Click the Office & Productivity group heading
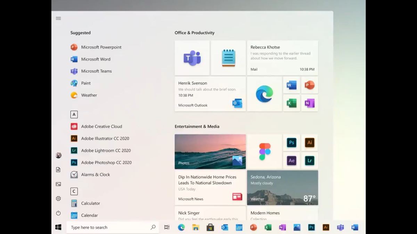 pos(195,33)
